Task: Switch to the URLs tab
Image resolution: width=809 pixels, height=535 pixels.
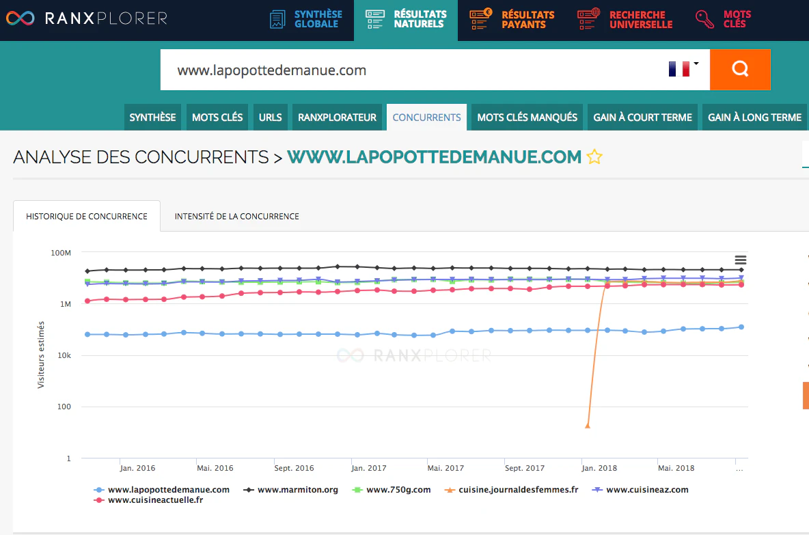Action: pyautogui.click(x=271, y=117)
